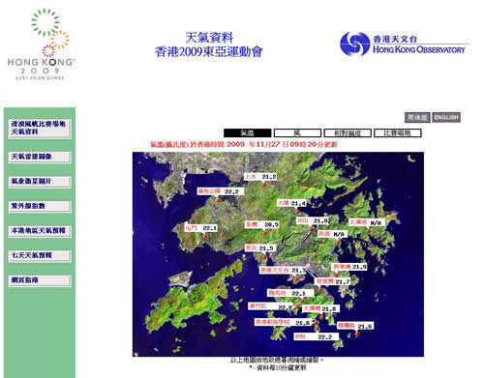The image size is (484, 378).
Task: Open 滑浪風帆比賽場地天氣資料 sidebar button
Action: (x=40, y=129)
